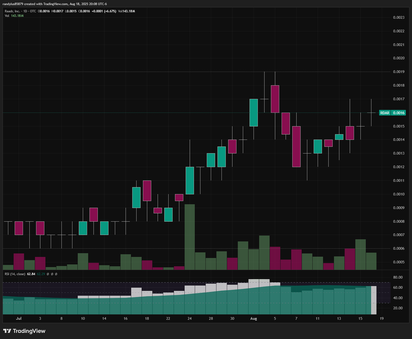Select the last grey RSI histogram bar
Viewport: 412px width, 339px height.
(374, 300)
